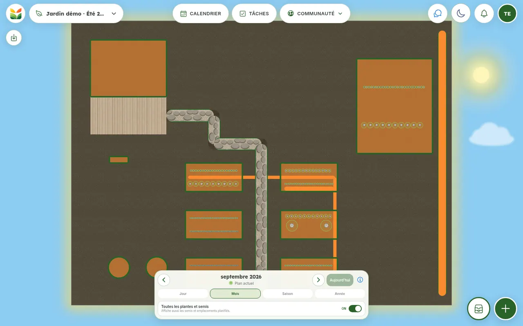Select the right round planter pot
Viewport: 523px width, 326px height.
[x=157, y=268]
